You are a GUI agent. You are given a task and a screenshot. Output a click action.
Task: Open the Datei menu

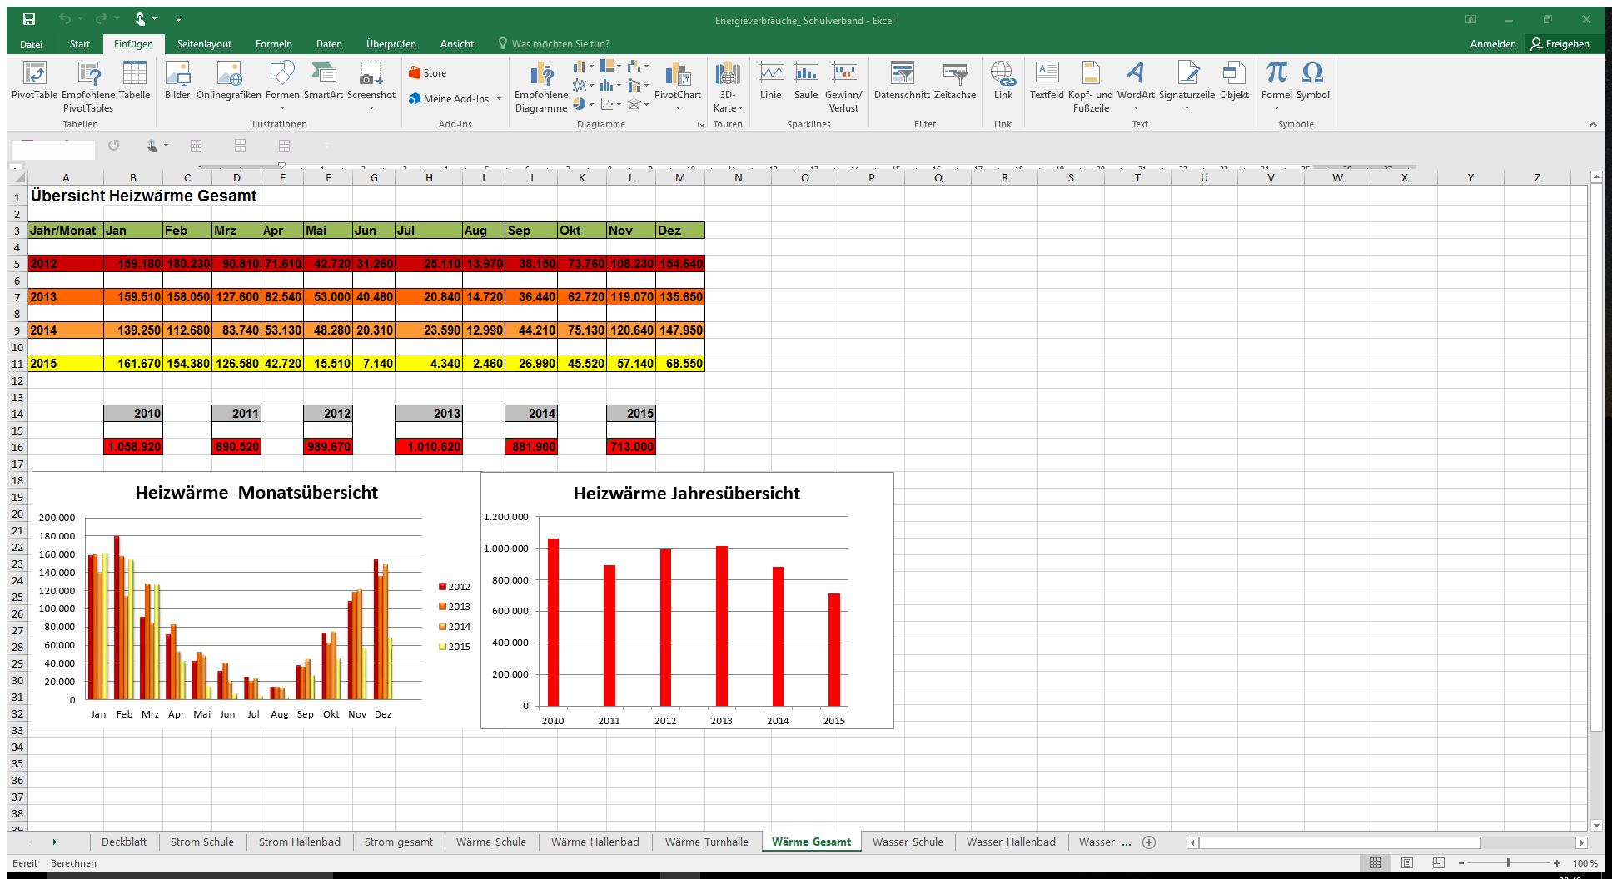[x=32, y=44]
